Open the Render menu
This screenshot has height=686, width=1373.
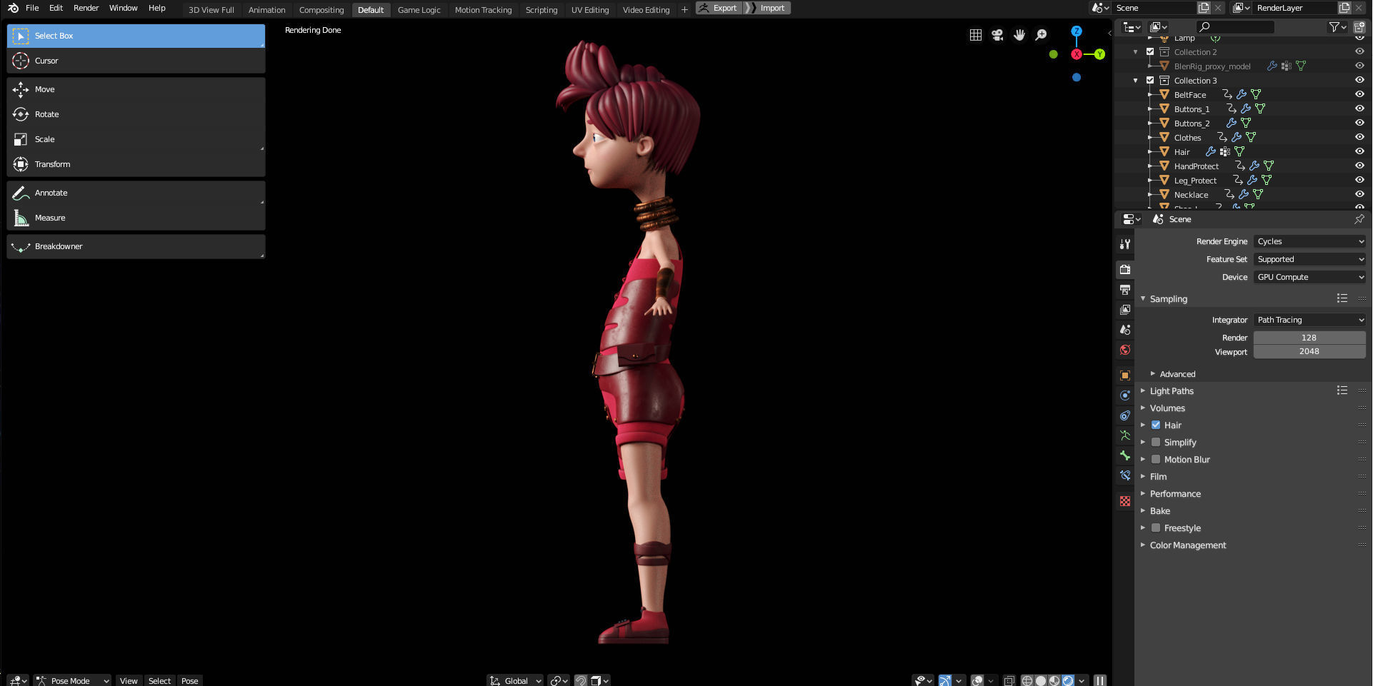[x=86, y=8]
